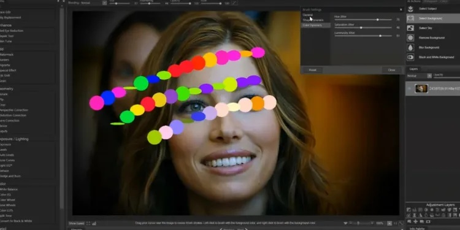The width and height of the screenshot is (460, 230).
Task: Click the brush Size slider in top toolbar
Action: point(120,4)
